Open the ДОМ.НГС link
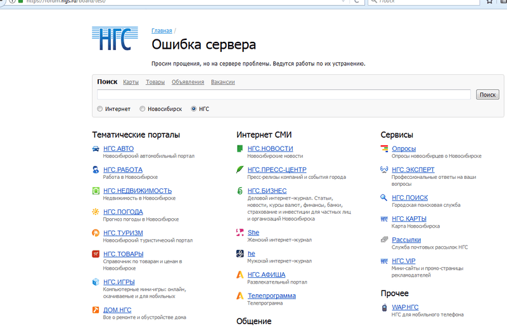The image size is (507, 326). [x=117, y=310]
